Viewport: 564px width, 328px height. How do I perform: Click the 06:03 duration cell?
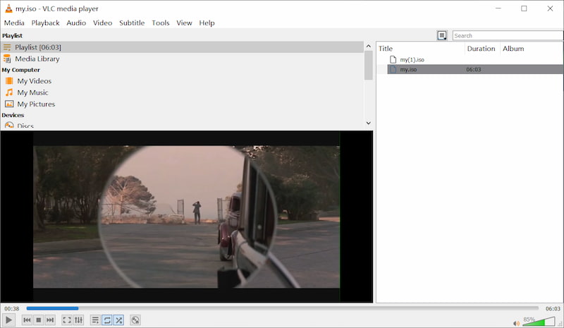[x=473, y=70]
